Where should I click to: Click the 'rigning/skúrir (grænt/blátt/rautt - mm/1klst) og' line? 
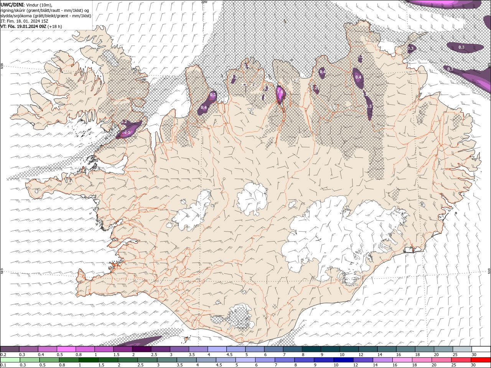[45, 10]
